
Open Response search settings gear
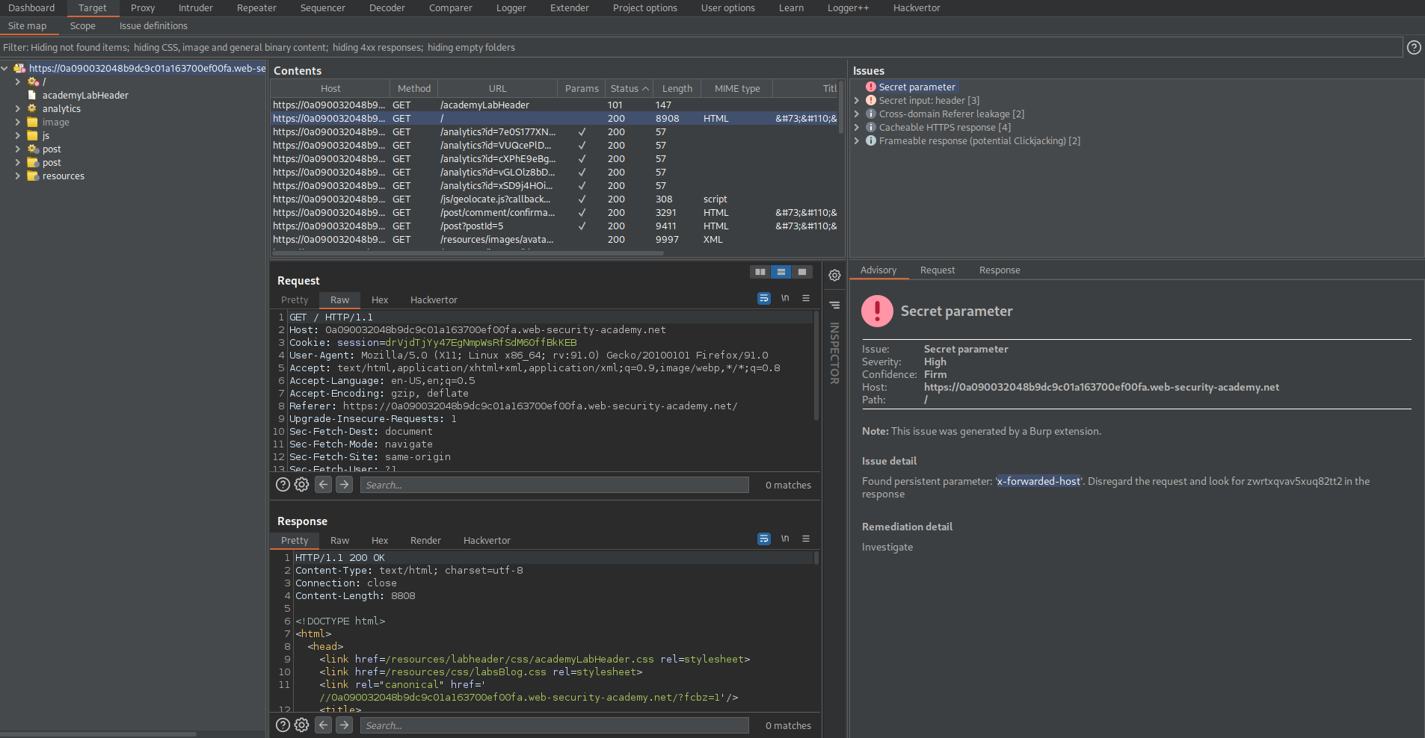tap(301, 725)
